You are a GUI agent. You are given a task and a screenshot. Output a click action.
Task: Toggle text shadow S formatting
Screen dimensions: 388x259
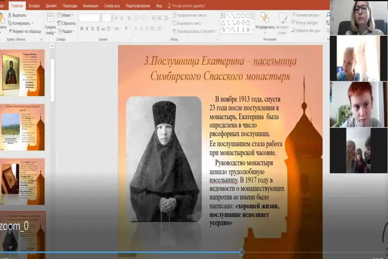point(98,29)
